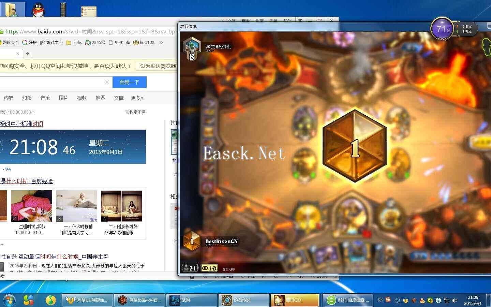Open the 搜索工具 filter
Image resolution: width=491 pixels, height=307 pixels.
(x=135, y=112)
